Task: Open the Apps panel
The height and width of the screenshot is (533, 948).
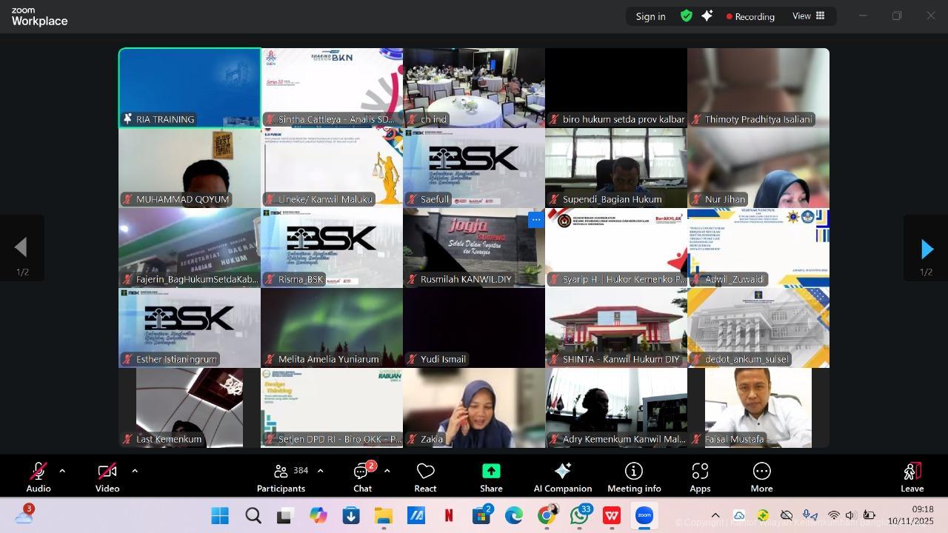Action: tap(700, 477)
